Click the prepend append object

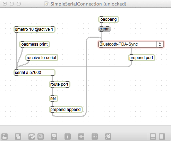pyautogui.click(x=66, y=110)
